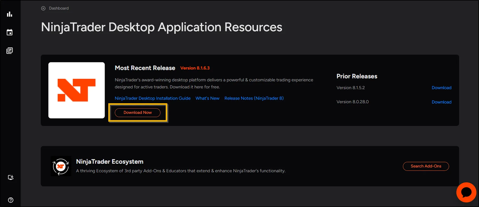Click the Version 8.1.5.2 text

point(351,88)
